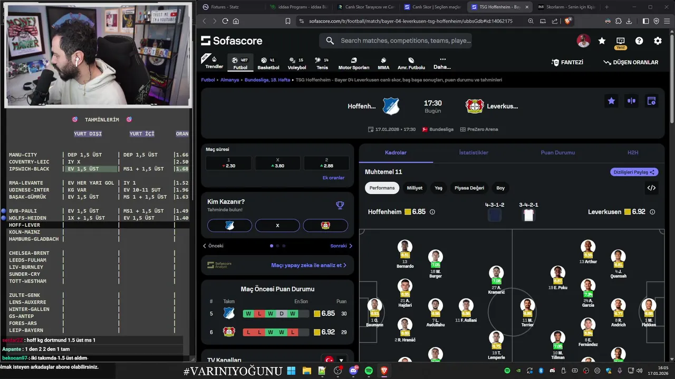This screenshot has width=675, height=379.
Task: Open the Amr. Futbolu section
Action: (x=411, y=63)
